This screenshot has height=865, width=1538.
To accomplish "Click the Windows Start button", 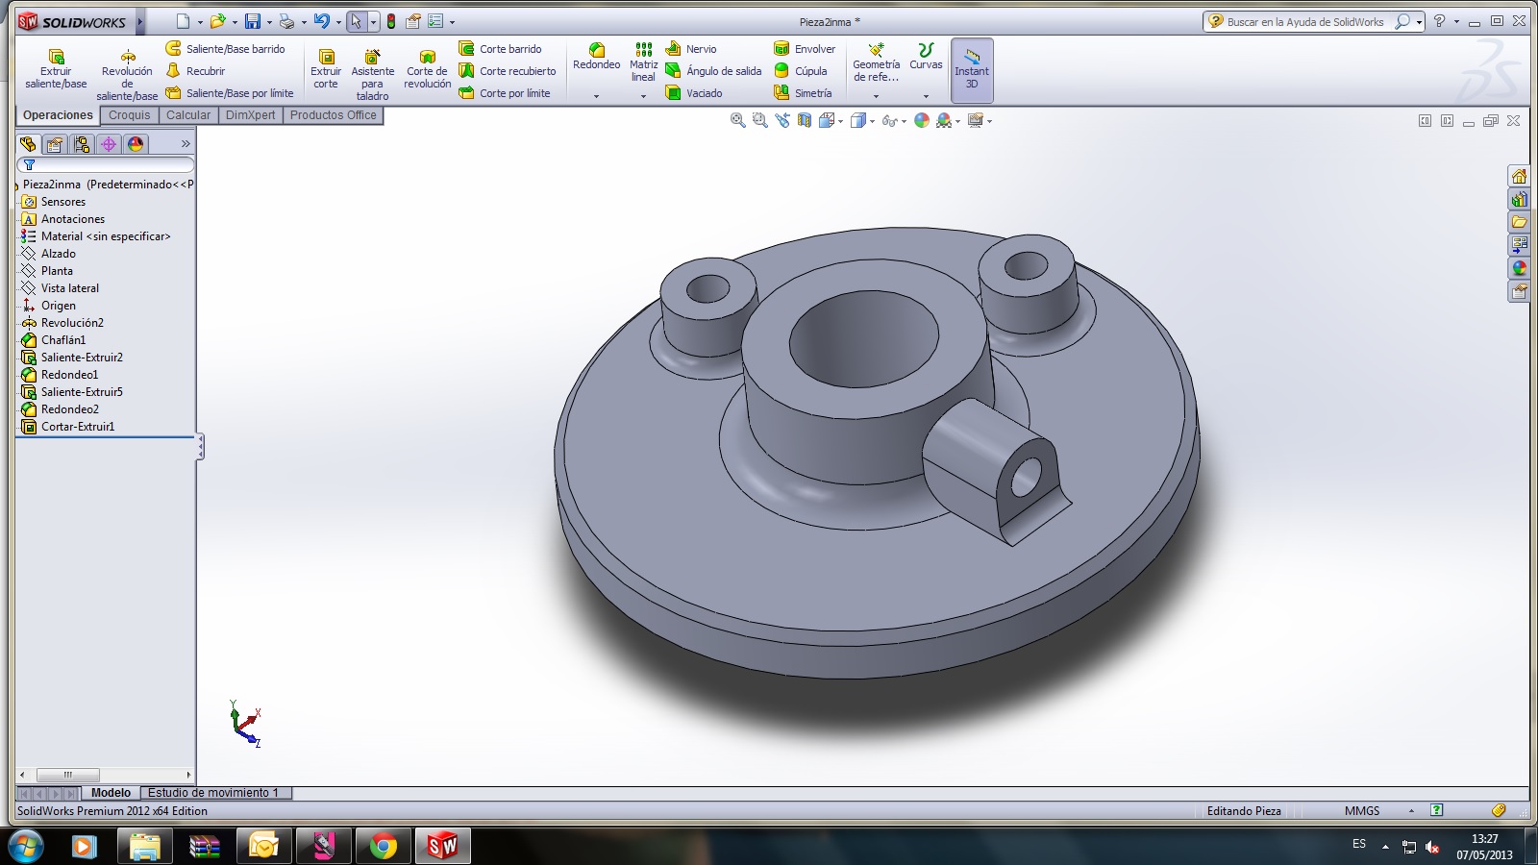I will click(x=25, y=847).
